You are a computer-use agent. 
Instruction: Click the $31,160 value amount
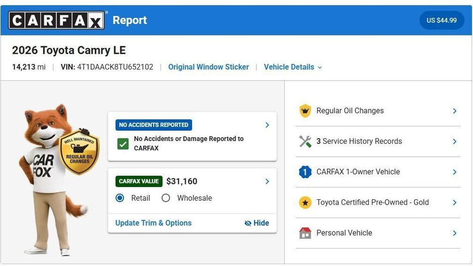coord(182,181)
